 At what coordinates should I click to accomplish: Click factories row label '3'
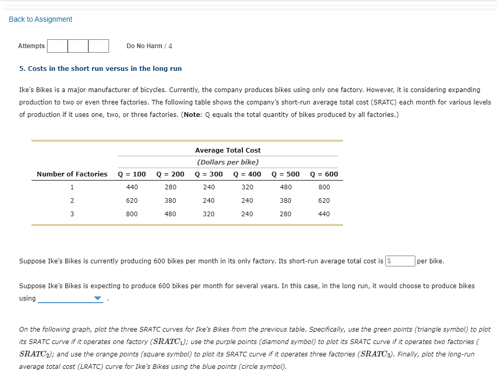click(x=72, y=214)
